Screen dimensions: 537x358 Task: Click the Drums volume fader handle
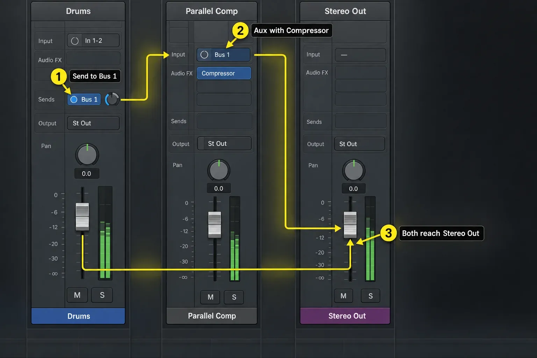point(83,217)
